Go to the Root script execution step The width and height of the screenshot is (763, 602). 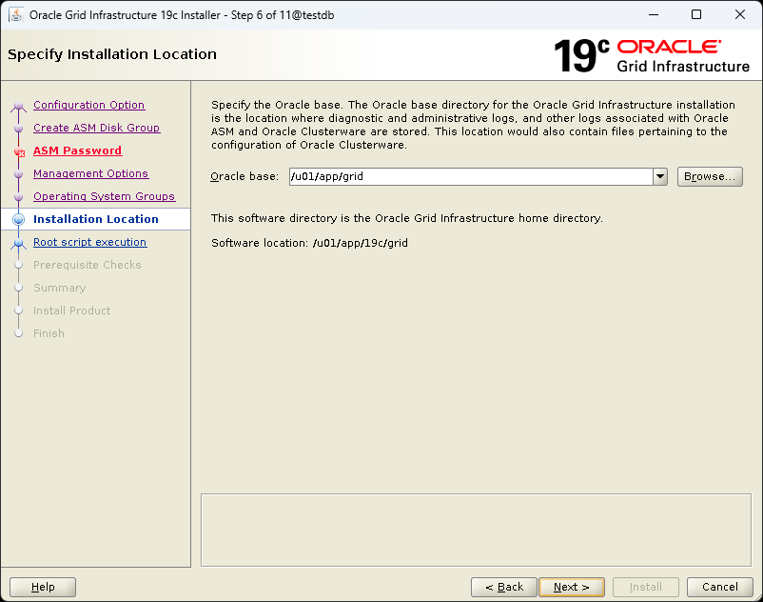pos(89,242)
